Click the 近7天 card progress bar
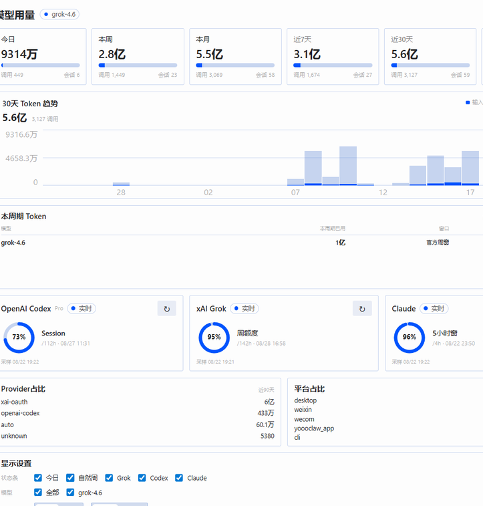The image size is (483, 506). click(333, 66)
